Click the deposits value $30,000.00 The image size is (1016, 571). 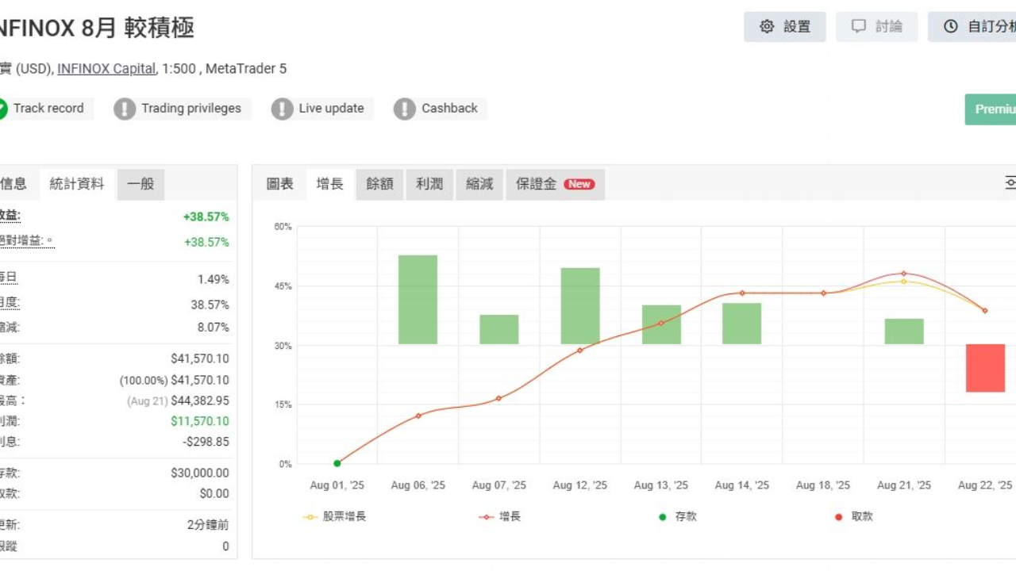tap(200, 473)
